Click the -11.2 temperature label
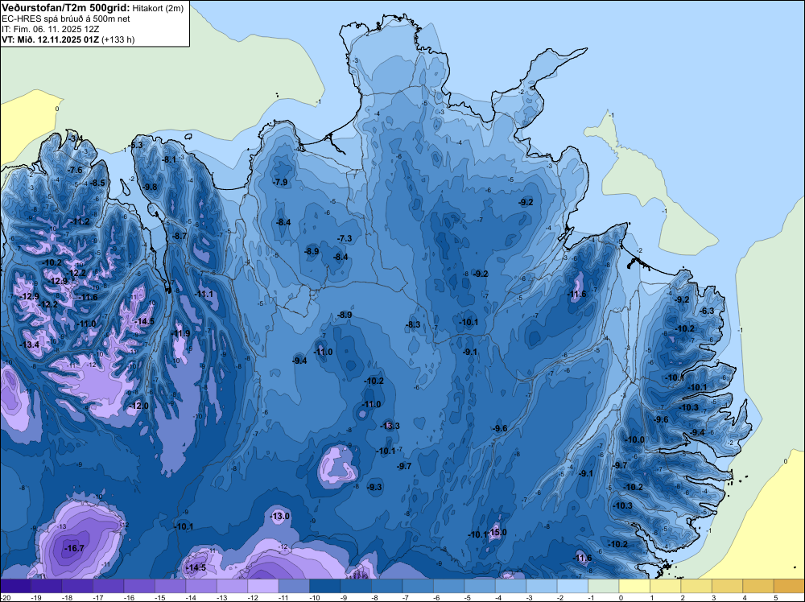 coord(80,221)
